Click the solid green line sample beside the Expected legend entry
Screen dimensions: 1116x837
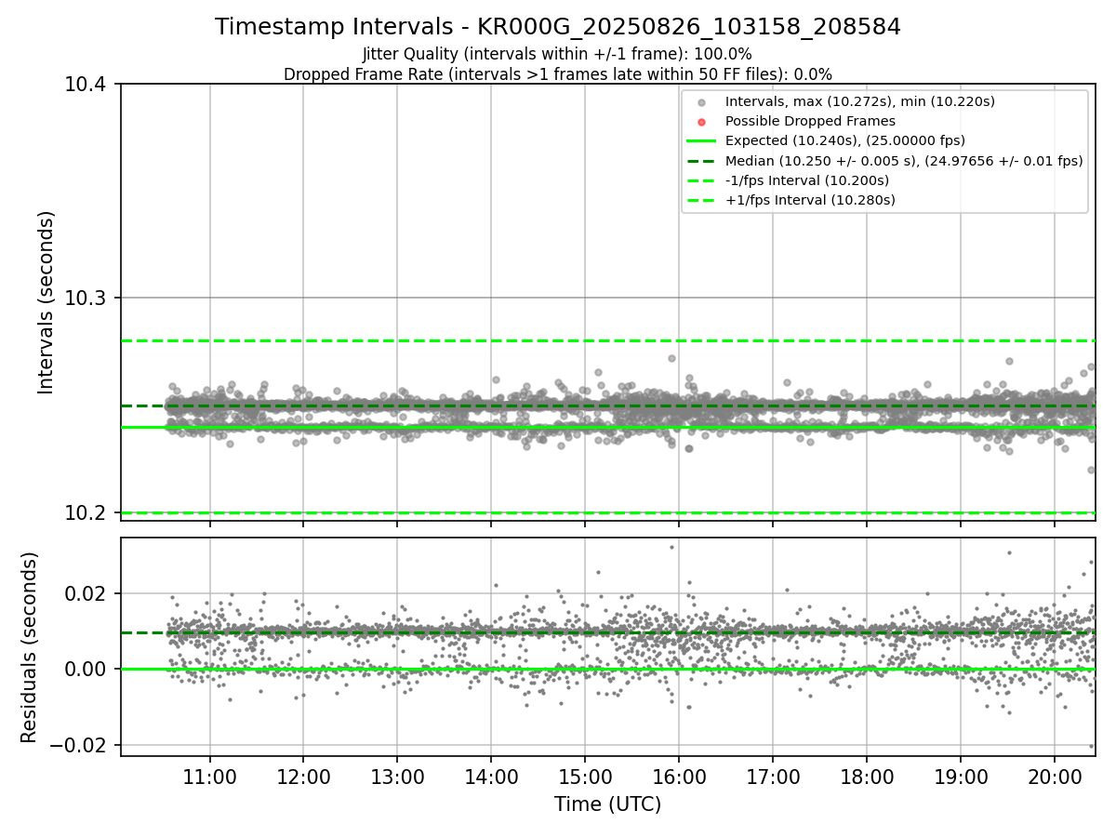701,141
